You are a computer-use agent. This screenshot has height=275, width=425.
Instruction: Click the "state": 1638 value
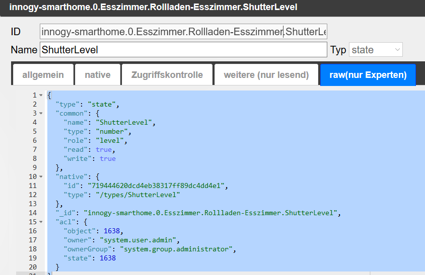coord(108,258)
